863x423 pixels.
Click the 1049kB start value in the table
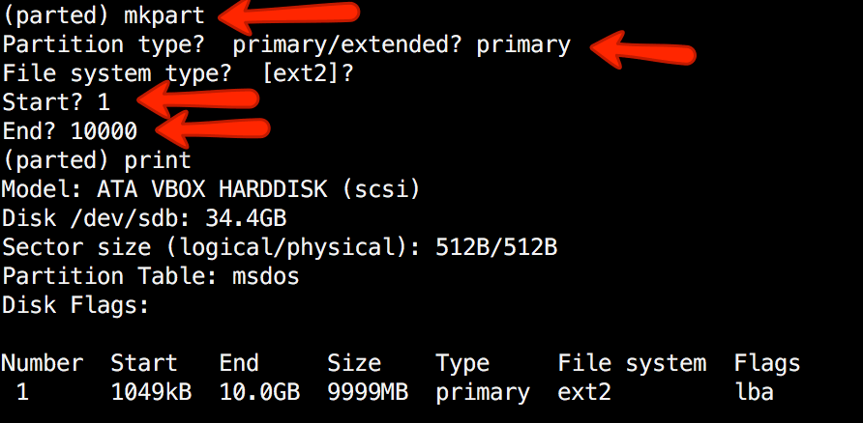(150, 393)
